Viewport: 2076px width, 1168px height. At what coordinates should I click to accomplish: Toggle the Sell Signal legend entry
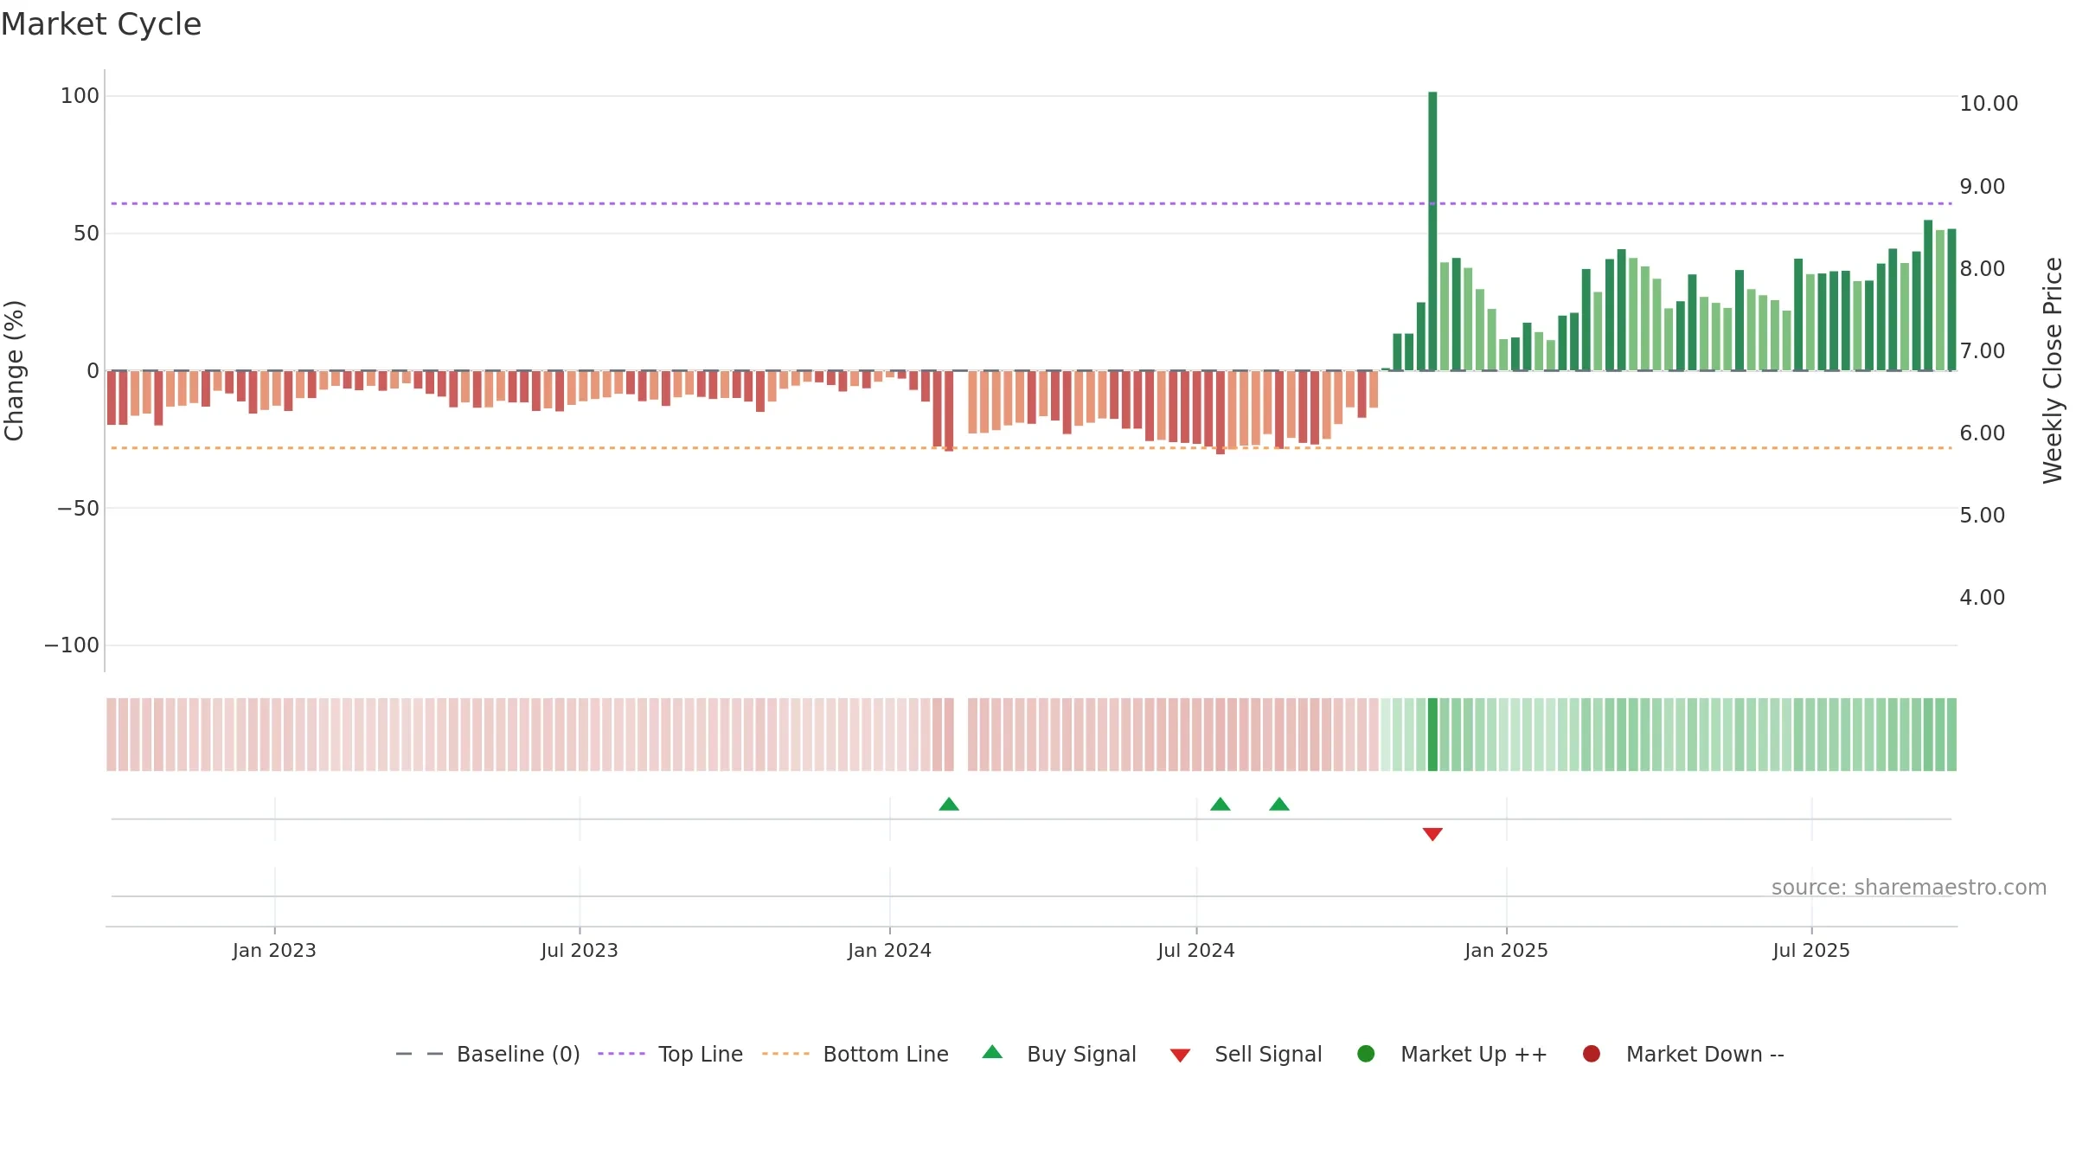click(x=1246, y=1054)
